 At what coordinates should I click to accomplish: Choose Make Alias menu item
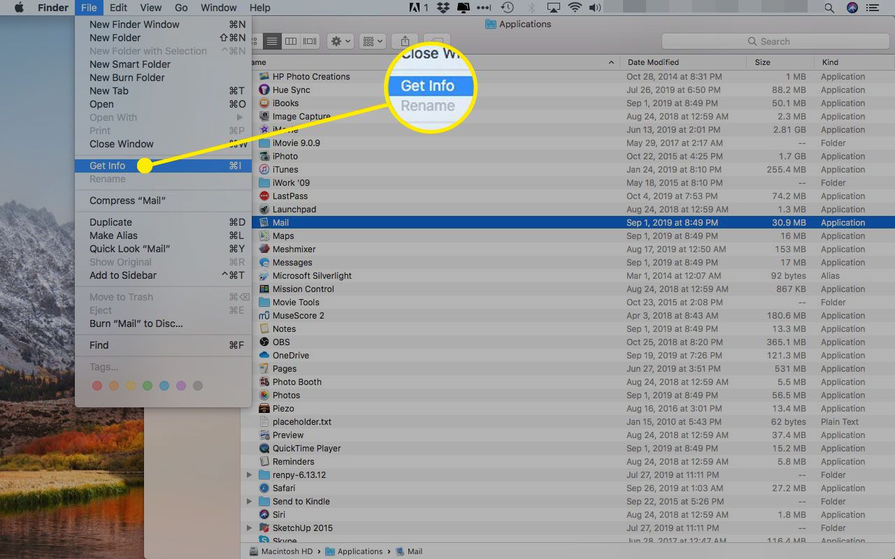click(x=163, y=235)
